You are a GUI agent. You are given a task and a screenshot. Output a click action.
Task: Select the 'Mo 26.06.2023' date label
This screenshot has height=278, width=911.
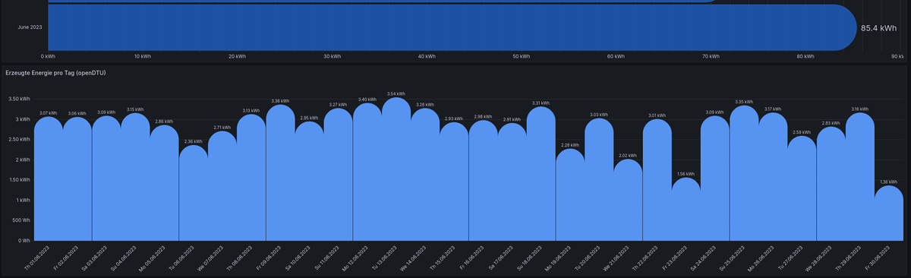760,258
